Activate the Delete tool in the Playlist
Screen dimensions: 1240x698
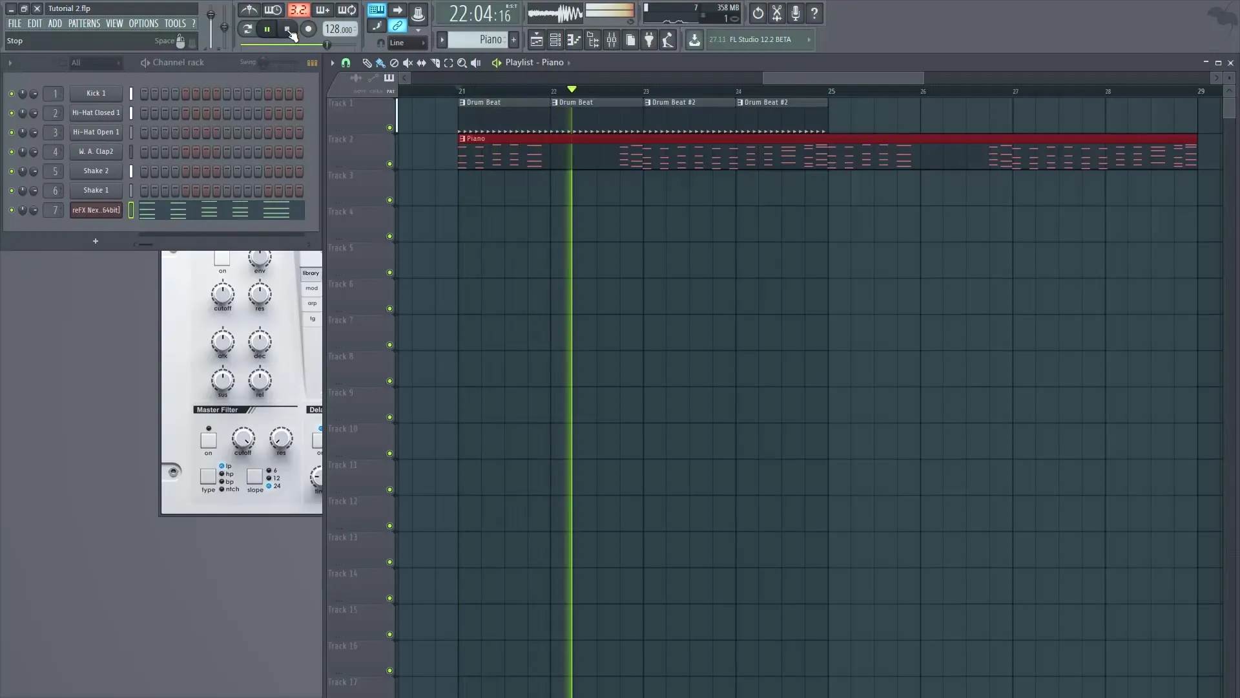pyautogui.click(x=394, y=63)
